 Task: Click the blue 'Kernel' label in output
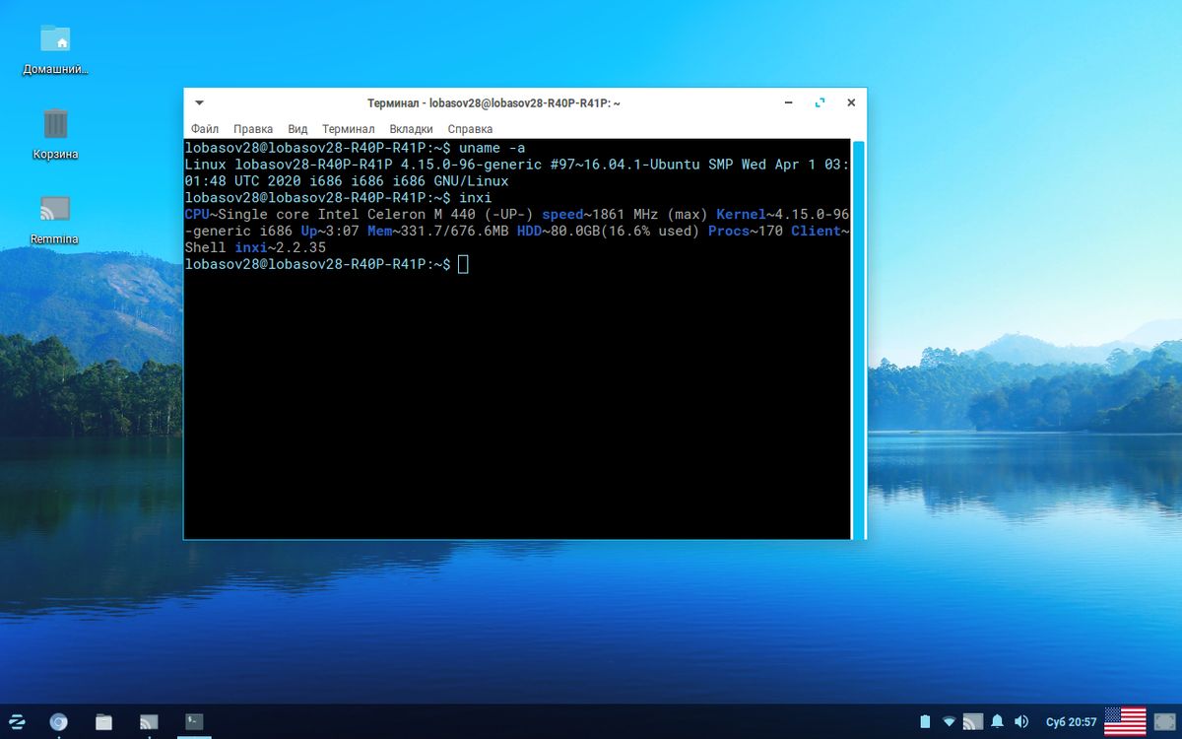click(741, 215)
